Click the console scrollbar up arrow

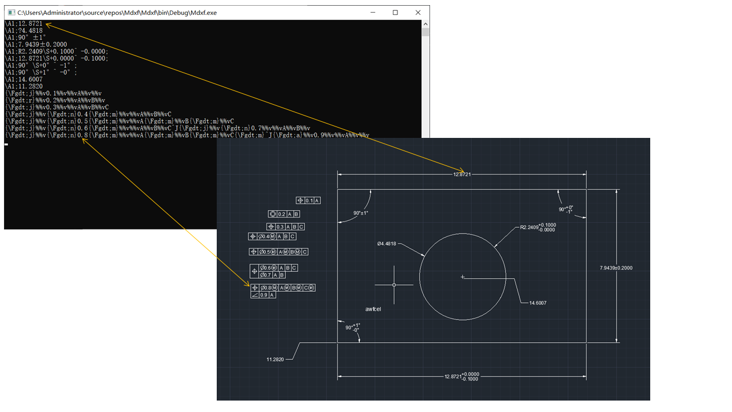pyautogui.click(x=425, y=24)
